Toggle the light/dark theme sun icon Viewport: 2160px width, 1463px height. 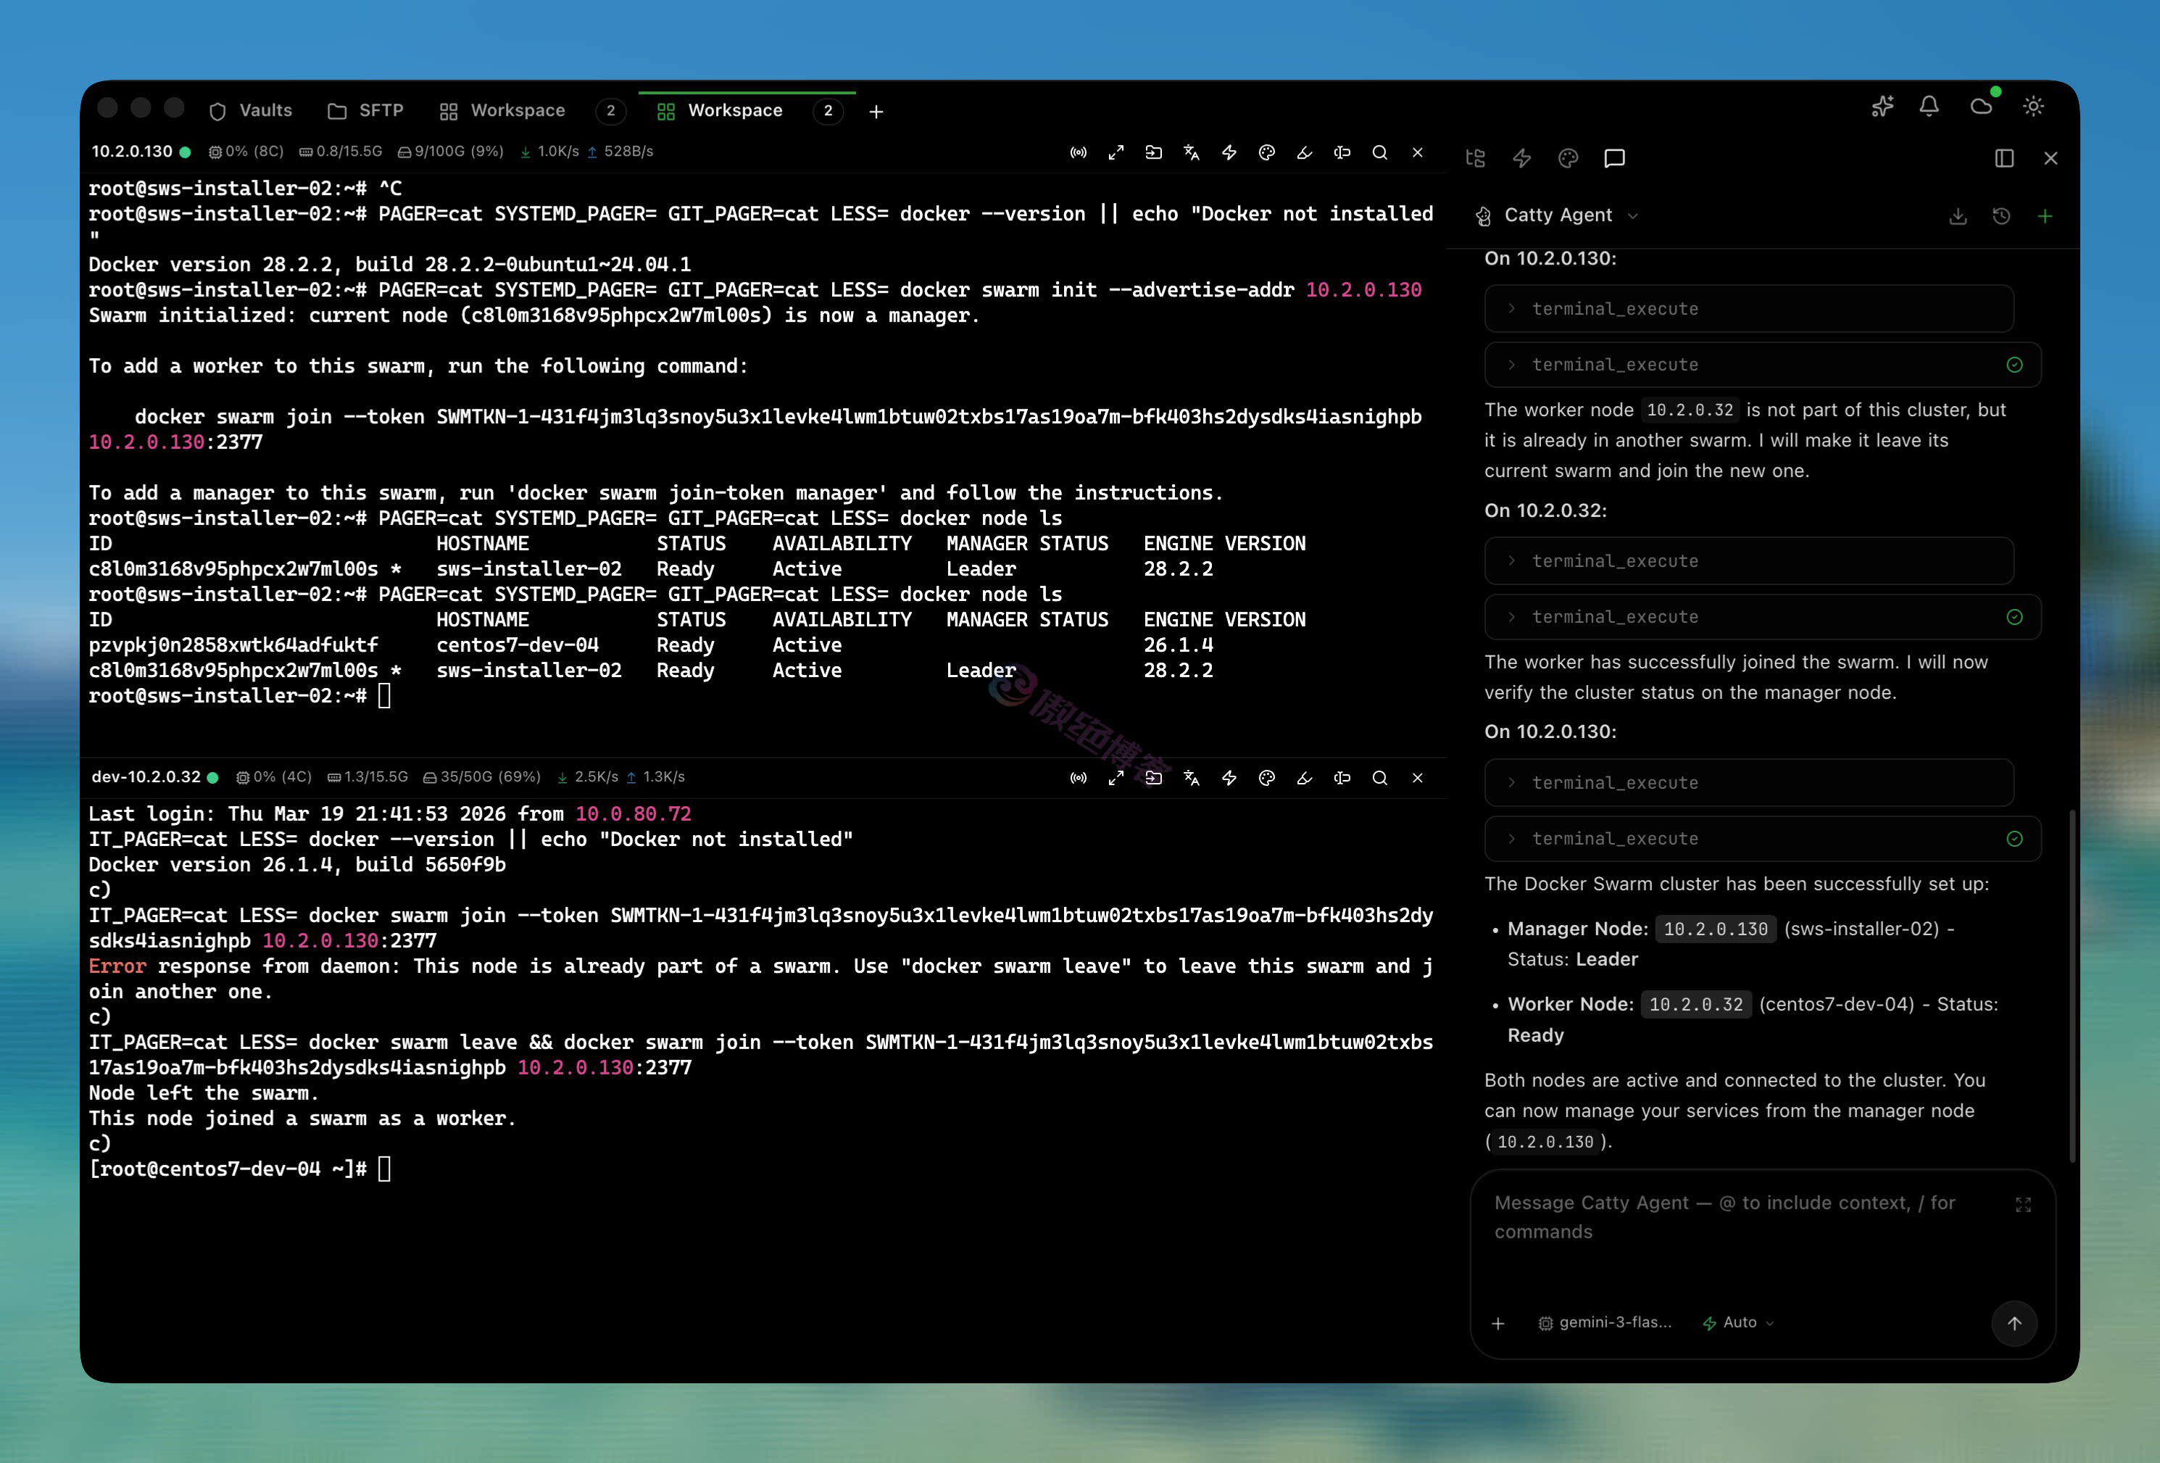coord(2034,107)
